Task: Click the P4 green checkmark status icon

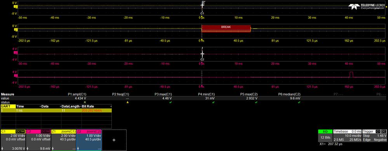Action: [213, 102]
